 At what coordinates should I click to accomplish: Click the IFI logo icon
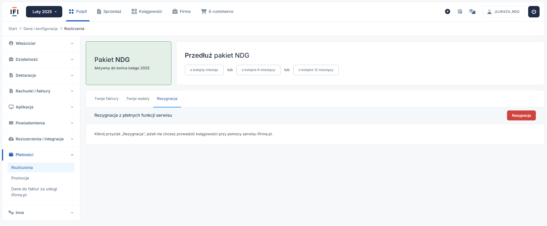coord(14,12)
